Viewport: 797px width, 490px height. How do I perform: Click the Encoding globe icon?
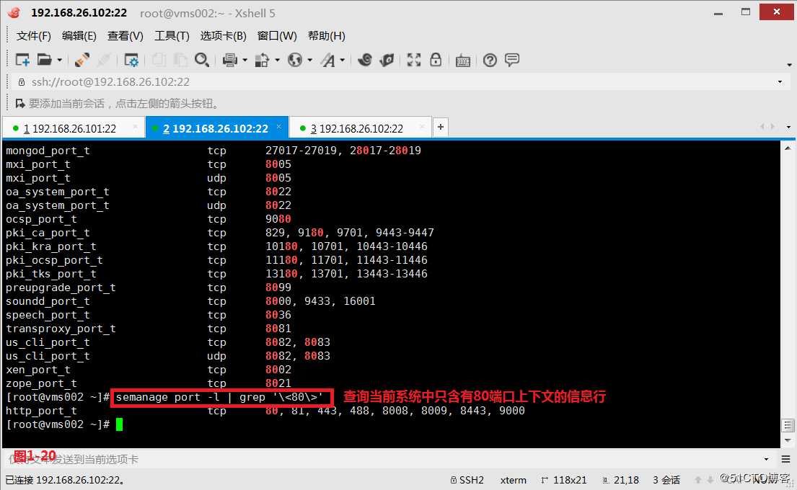pos(295,60)
